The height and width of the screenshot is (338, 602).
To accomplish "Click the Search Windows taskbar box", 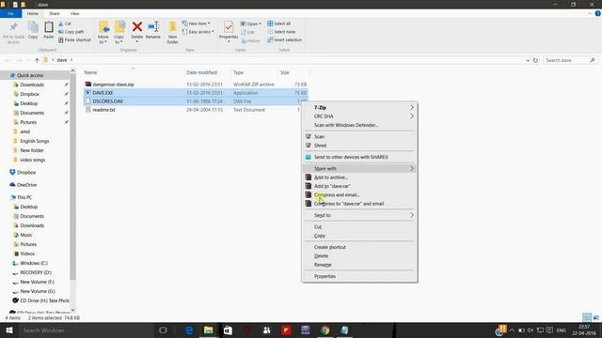I will pyautogui.click(x=86, y=330).
